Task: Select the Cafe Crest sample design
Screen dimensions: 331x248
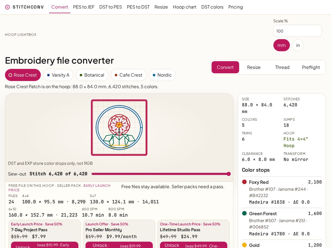Action: pyautogui.click(x=129, y=75)
